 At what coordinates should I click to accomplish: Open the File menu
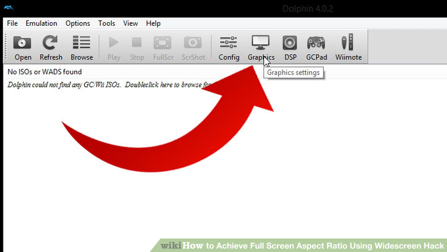click(12, 23)
